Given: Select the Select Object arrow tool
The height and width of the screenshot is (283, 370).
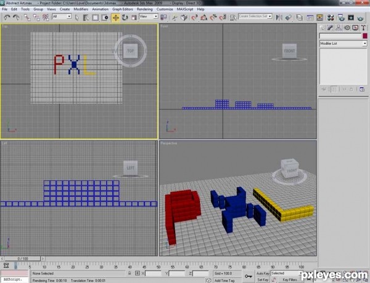Looking at the screenshot, I should (76, 17).
